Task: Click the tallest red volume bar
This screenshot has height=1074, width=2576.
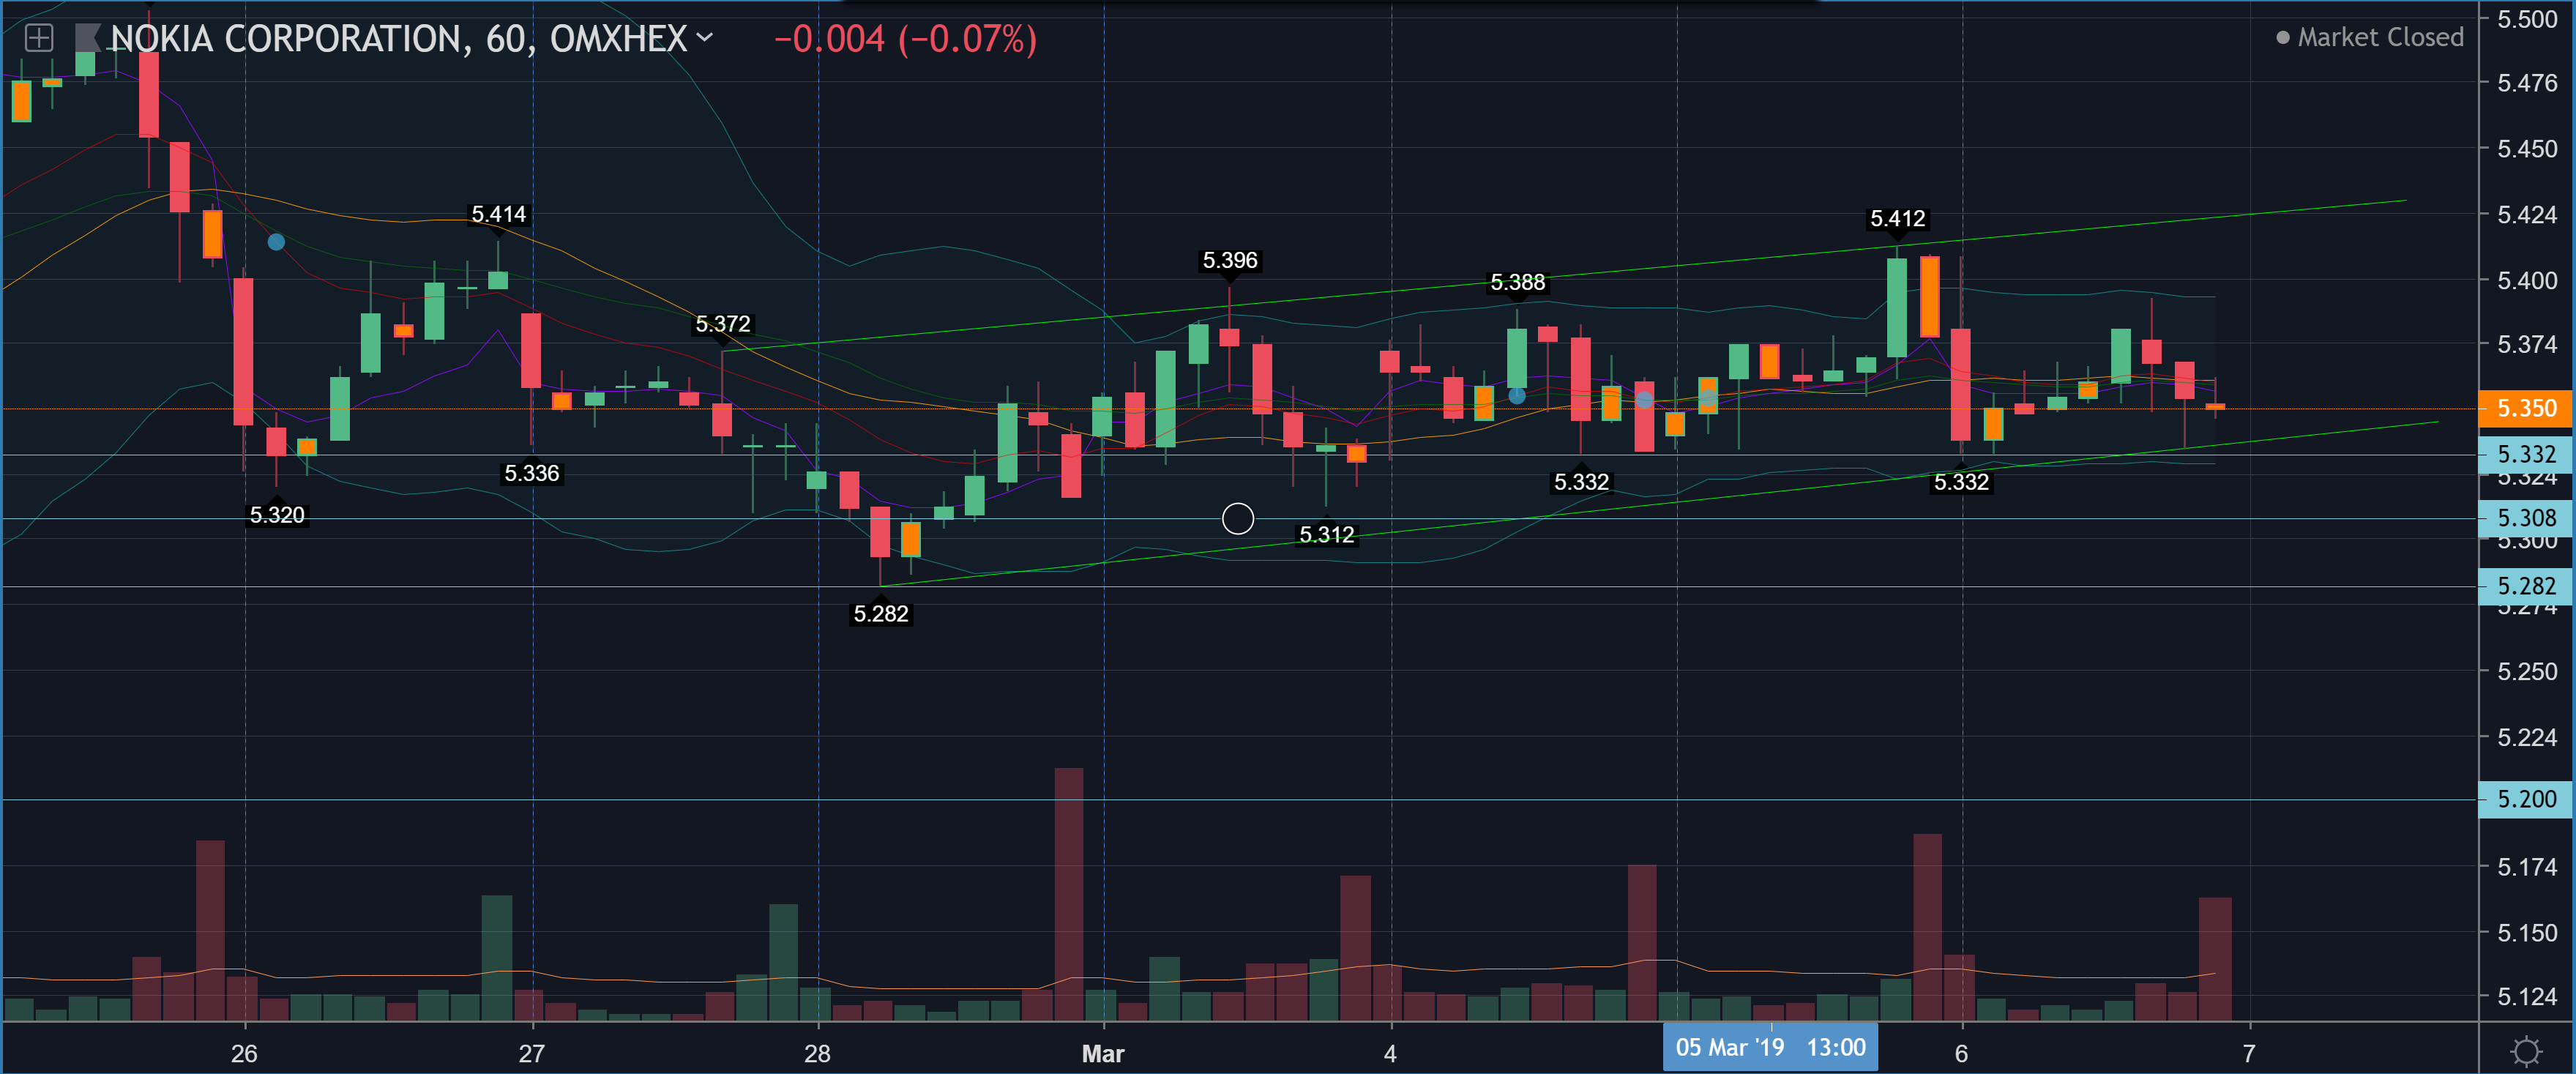Action: (x=1068, y=893)
